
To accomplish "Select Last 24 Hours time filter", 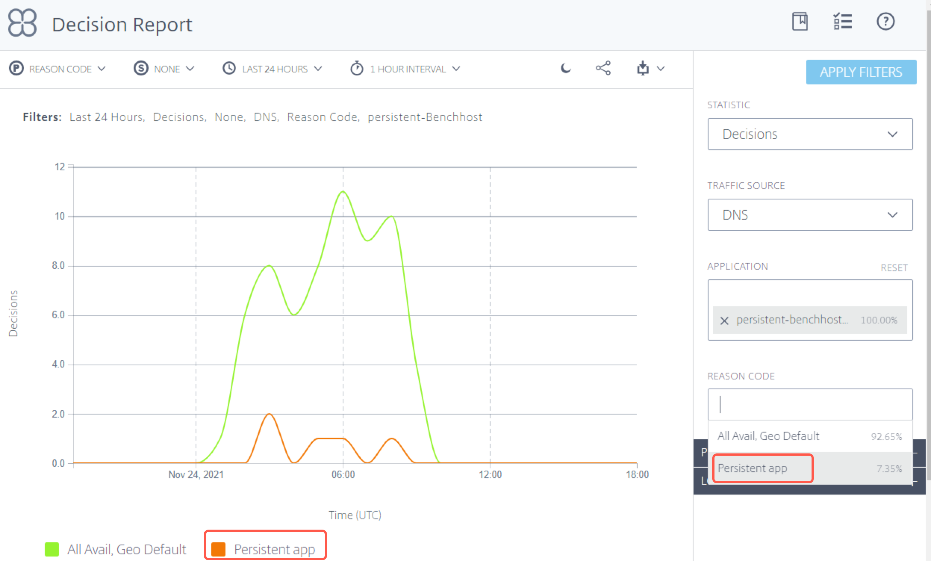I will (x=273, y=69).
